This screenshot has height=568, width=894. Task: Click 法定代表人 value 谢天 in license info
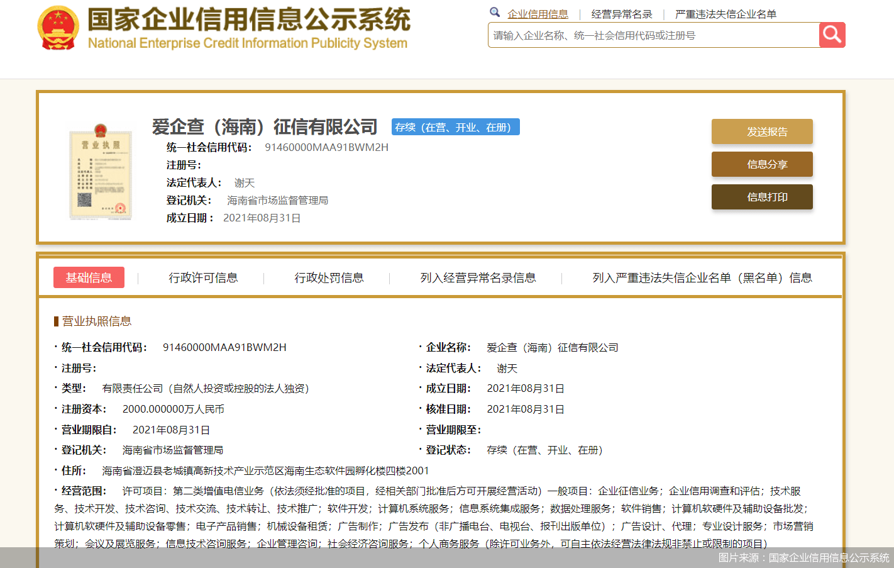(507, 369)
